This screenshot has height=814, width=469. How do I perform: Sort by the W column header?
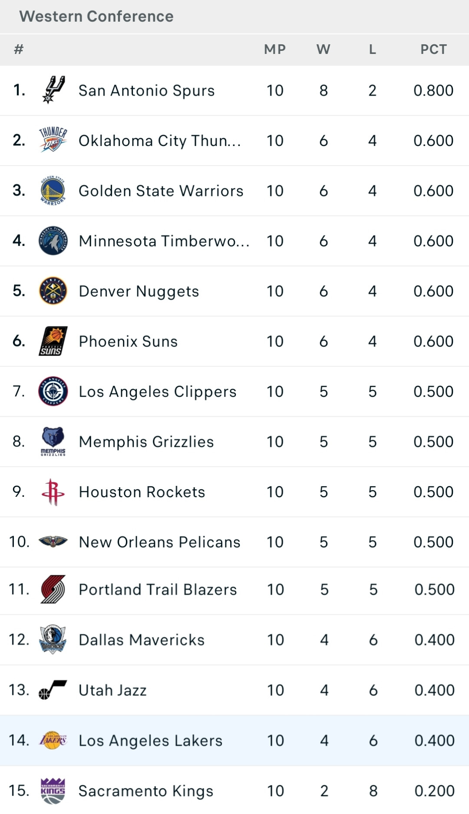click(x=324, y=49)
